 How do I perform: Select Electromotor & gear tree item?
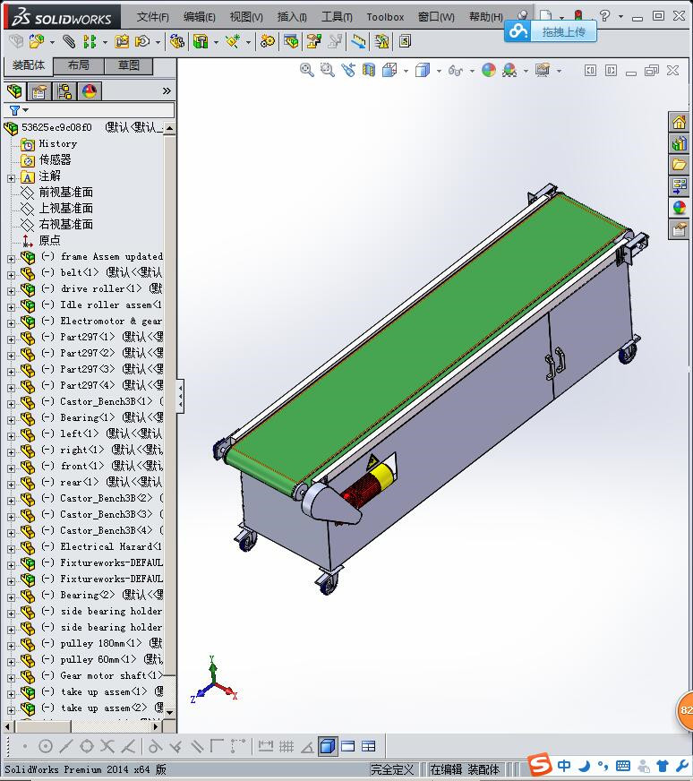112,321
